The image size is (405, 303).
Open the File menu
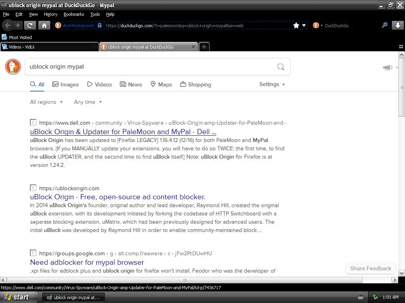6,14
